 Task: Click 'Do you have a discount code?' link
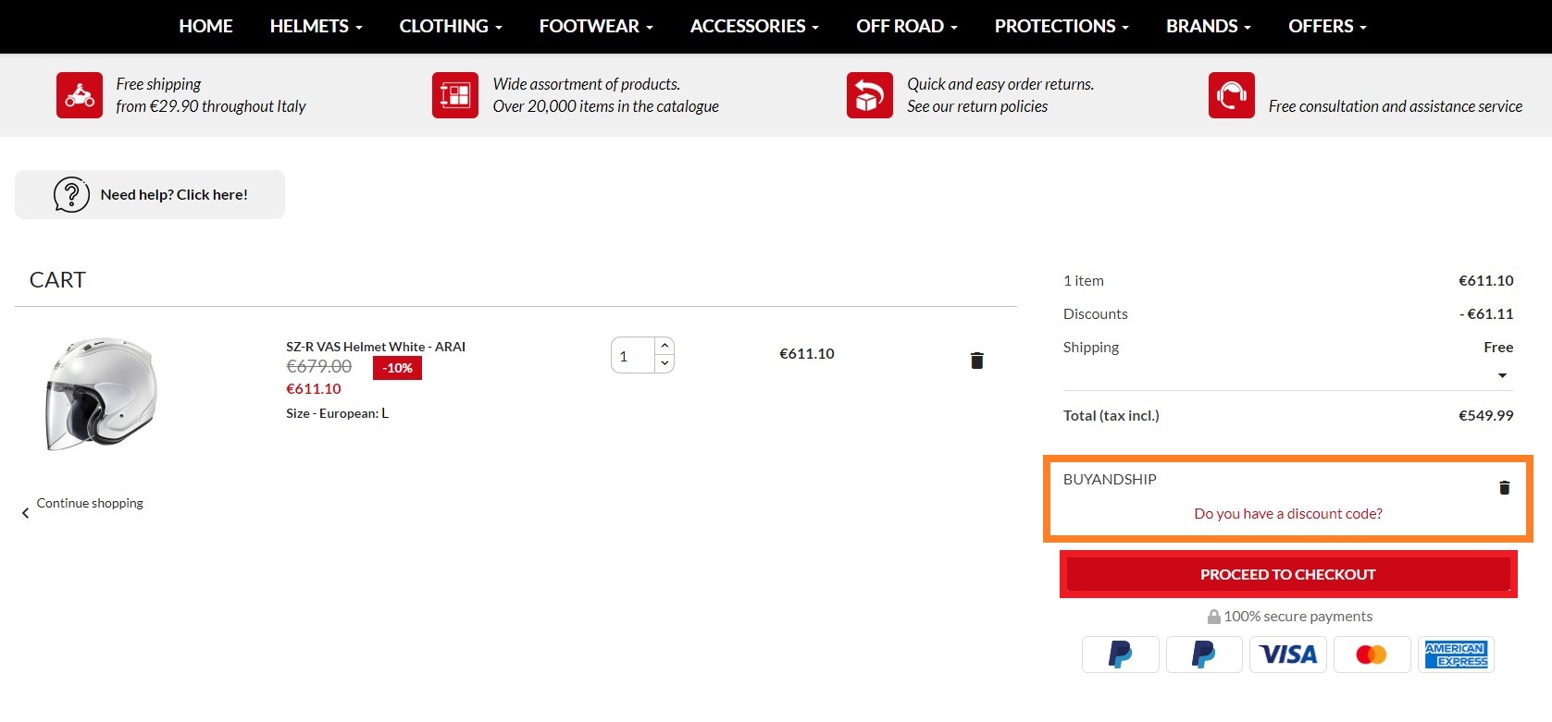coord(1287,514)
